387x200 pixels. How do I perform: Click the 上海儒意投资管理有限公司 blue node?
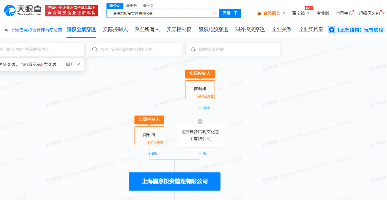point(174,181)
